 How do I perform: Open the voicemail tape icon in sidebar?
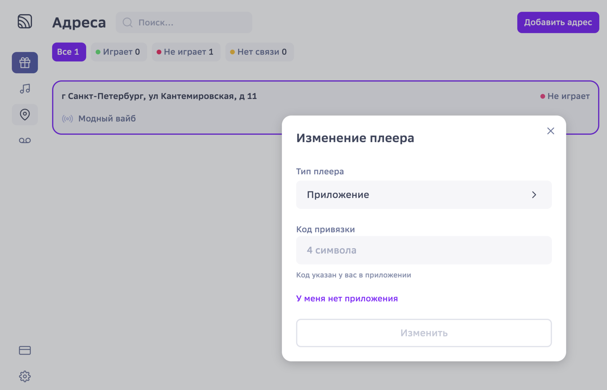(25, 140)
